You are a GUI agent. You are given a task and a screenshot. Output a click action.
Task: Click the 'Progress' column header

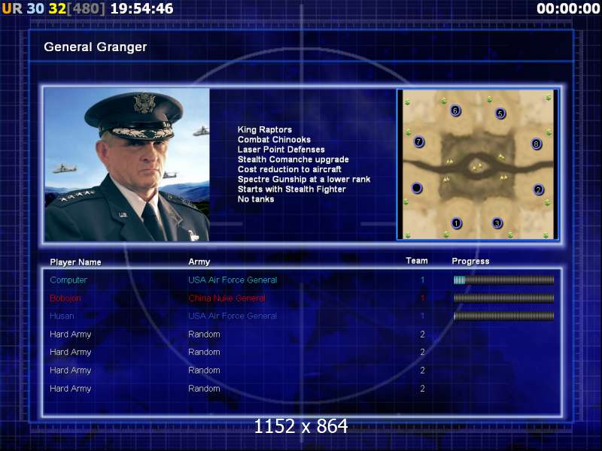[470, 261]
